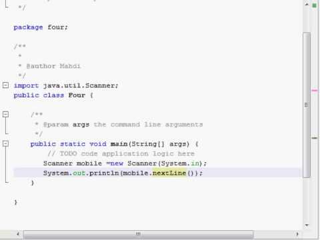The height and width of the screenshot is (240, 320).
Task: Click 'Scanner mobile' variable declaration
Action: click(x=73, y=163)
